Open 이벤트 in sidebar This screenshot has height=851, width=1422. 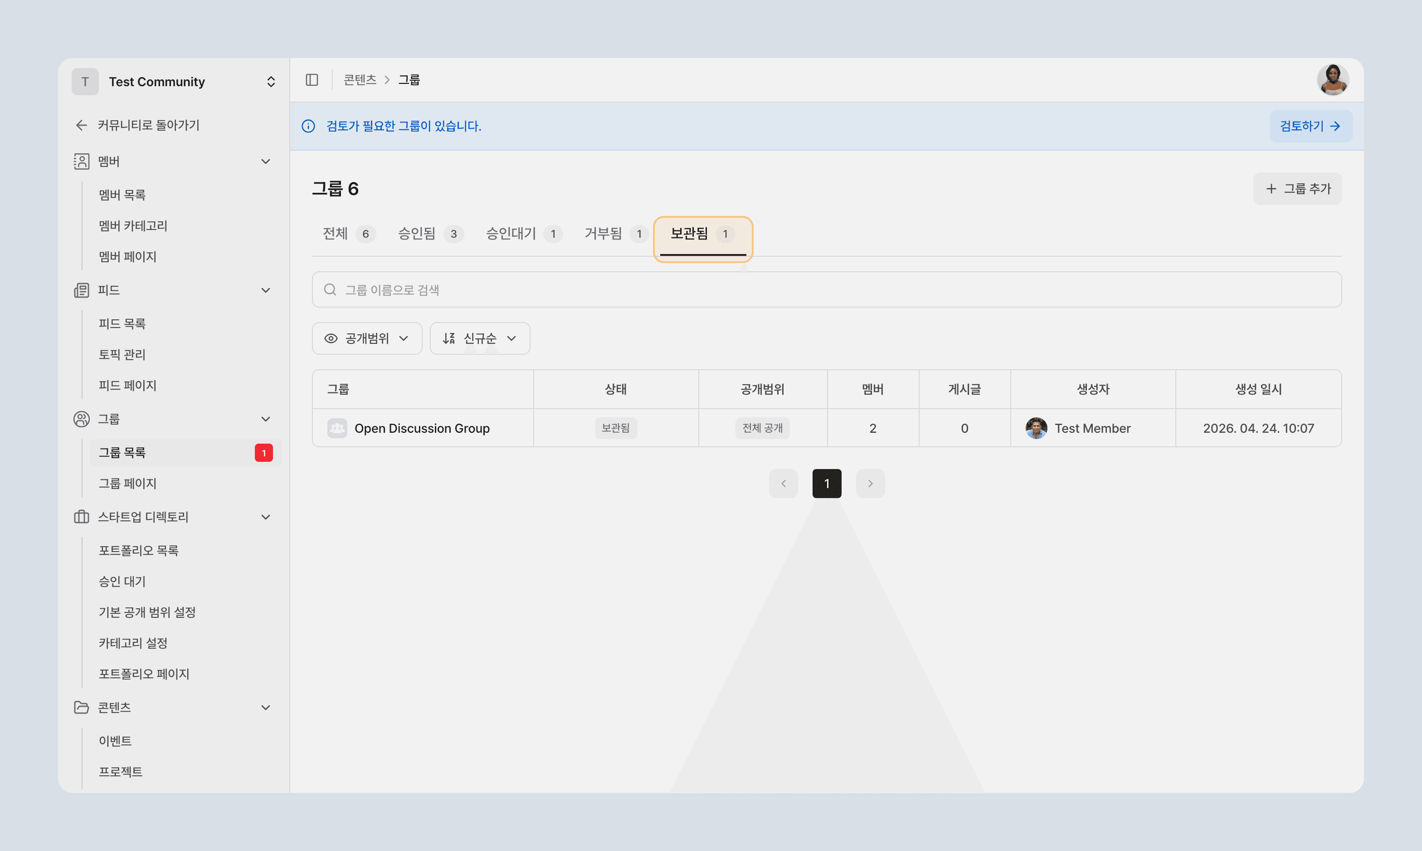click(x=115, y=741)
